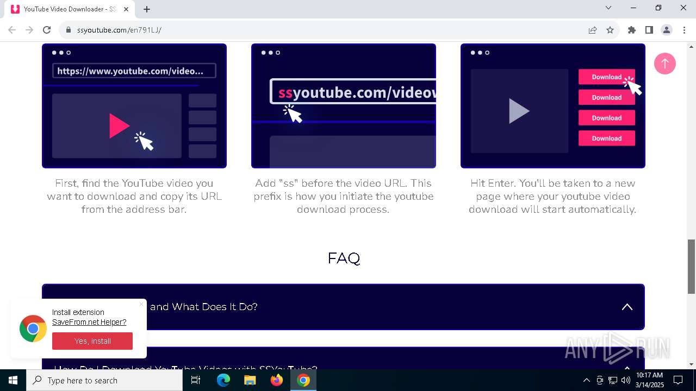Open Task View on the taskbar
Viewport: 696px width, 391px height.
[196, 380]
